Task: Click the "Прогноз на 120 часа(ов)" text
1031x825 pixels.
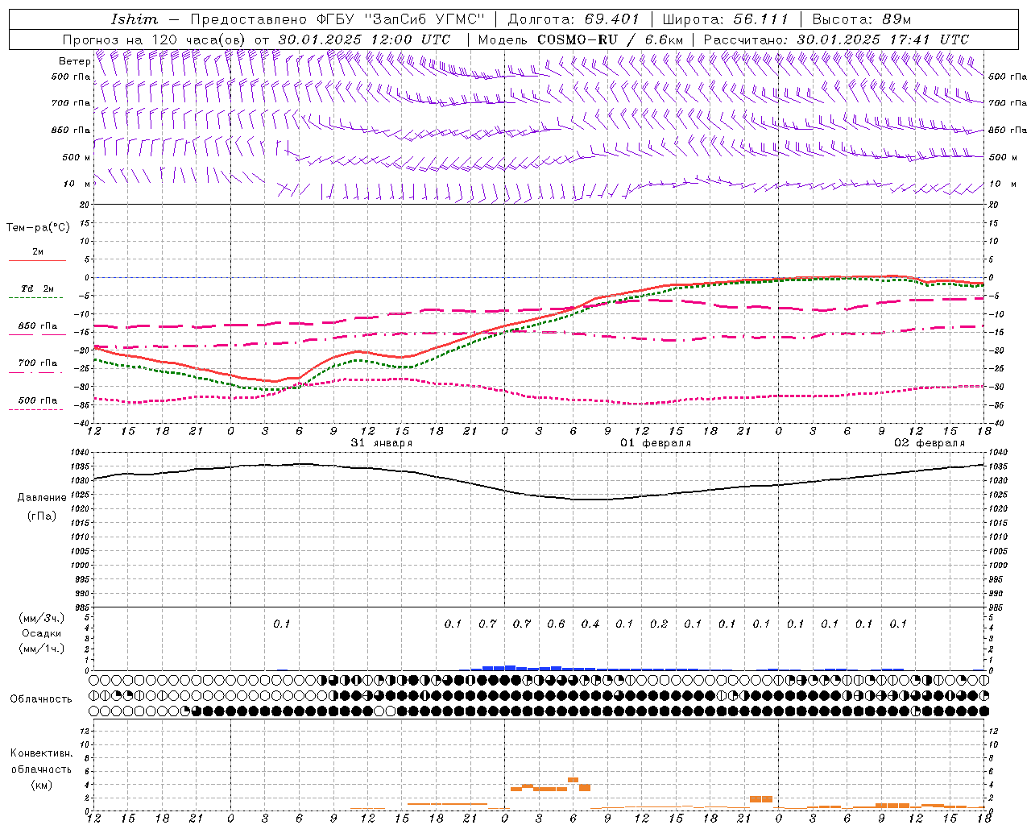Action: [155, 39]
